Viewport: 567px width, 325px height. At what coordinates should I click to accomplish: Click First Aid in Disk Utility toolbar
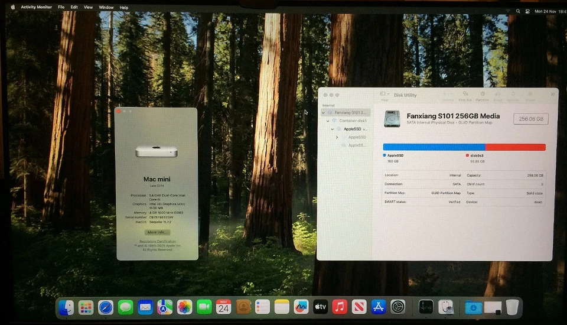tap(465, 96)
